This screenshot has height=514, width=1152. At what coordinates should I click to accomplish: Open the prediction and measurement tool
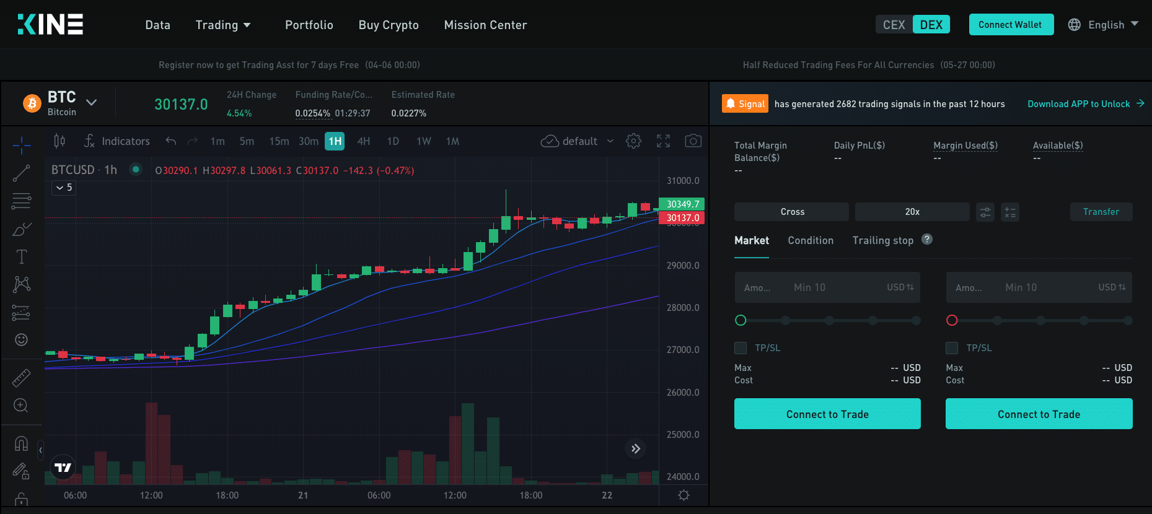(x=22, y=312)
